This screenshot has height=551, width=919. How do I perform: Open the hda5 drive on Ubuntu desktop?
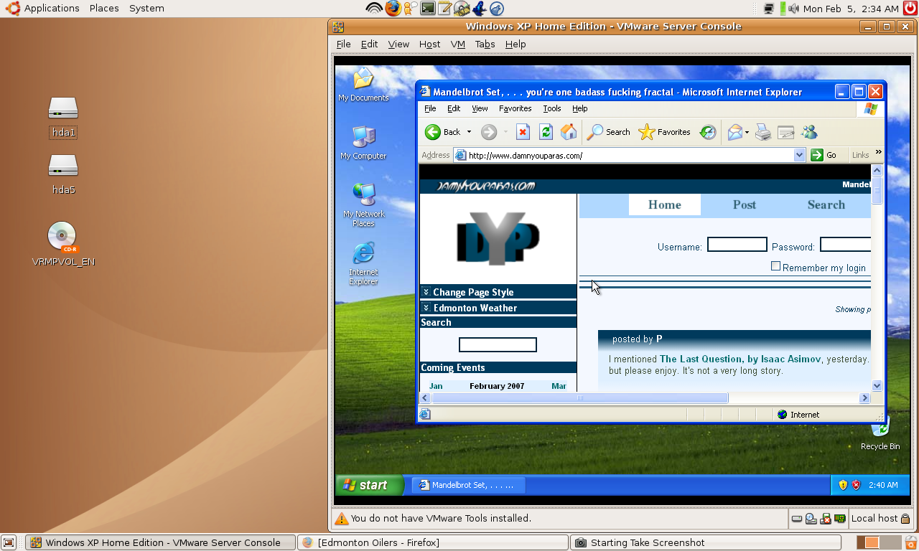(63, 174)
